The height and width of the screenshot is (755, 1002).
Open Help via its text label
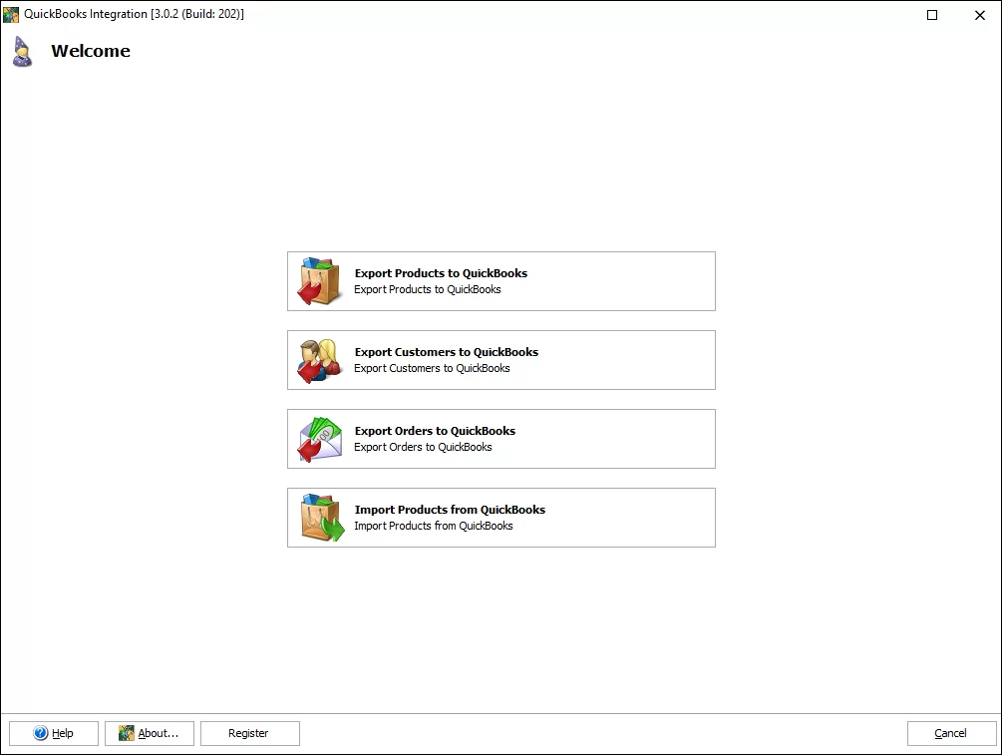(63, 733)
